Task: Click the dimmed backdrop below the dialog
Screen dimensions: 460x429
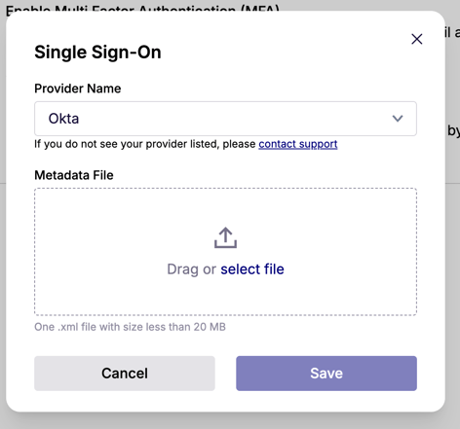Action: pyautogui.click(x=227, y=421)
